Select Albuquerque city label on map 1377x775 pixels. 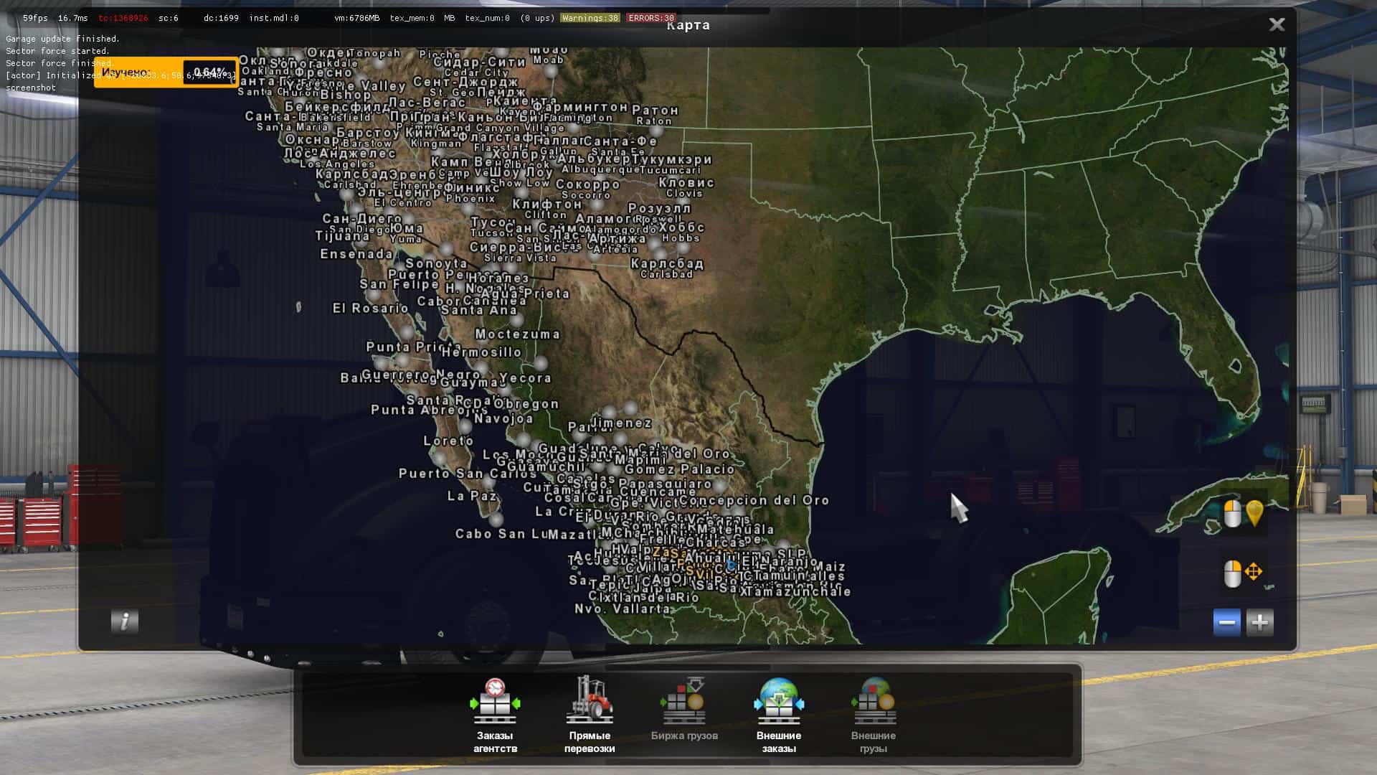click(x=600, y=170)
